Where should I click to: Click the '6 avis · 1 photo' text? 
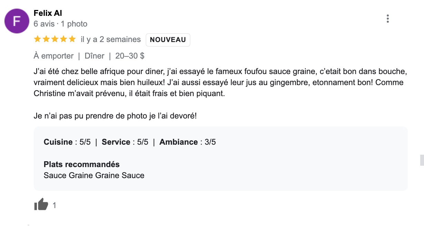(60, 24)
